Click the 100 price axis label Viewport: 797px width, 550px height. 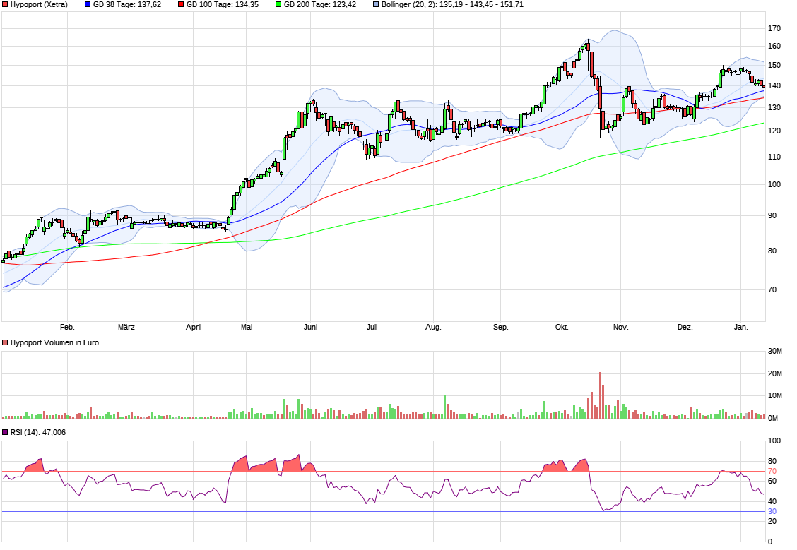coord(774,184)
